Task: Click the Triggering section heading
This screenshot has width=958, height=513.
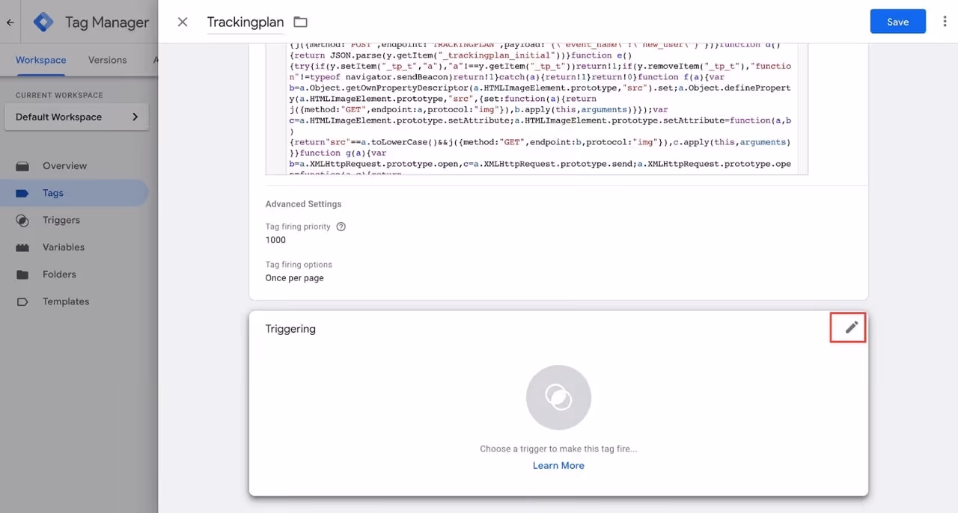Action: pos(290,329)
